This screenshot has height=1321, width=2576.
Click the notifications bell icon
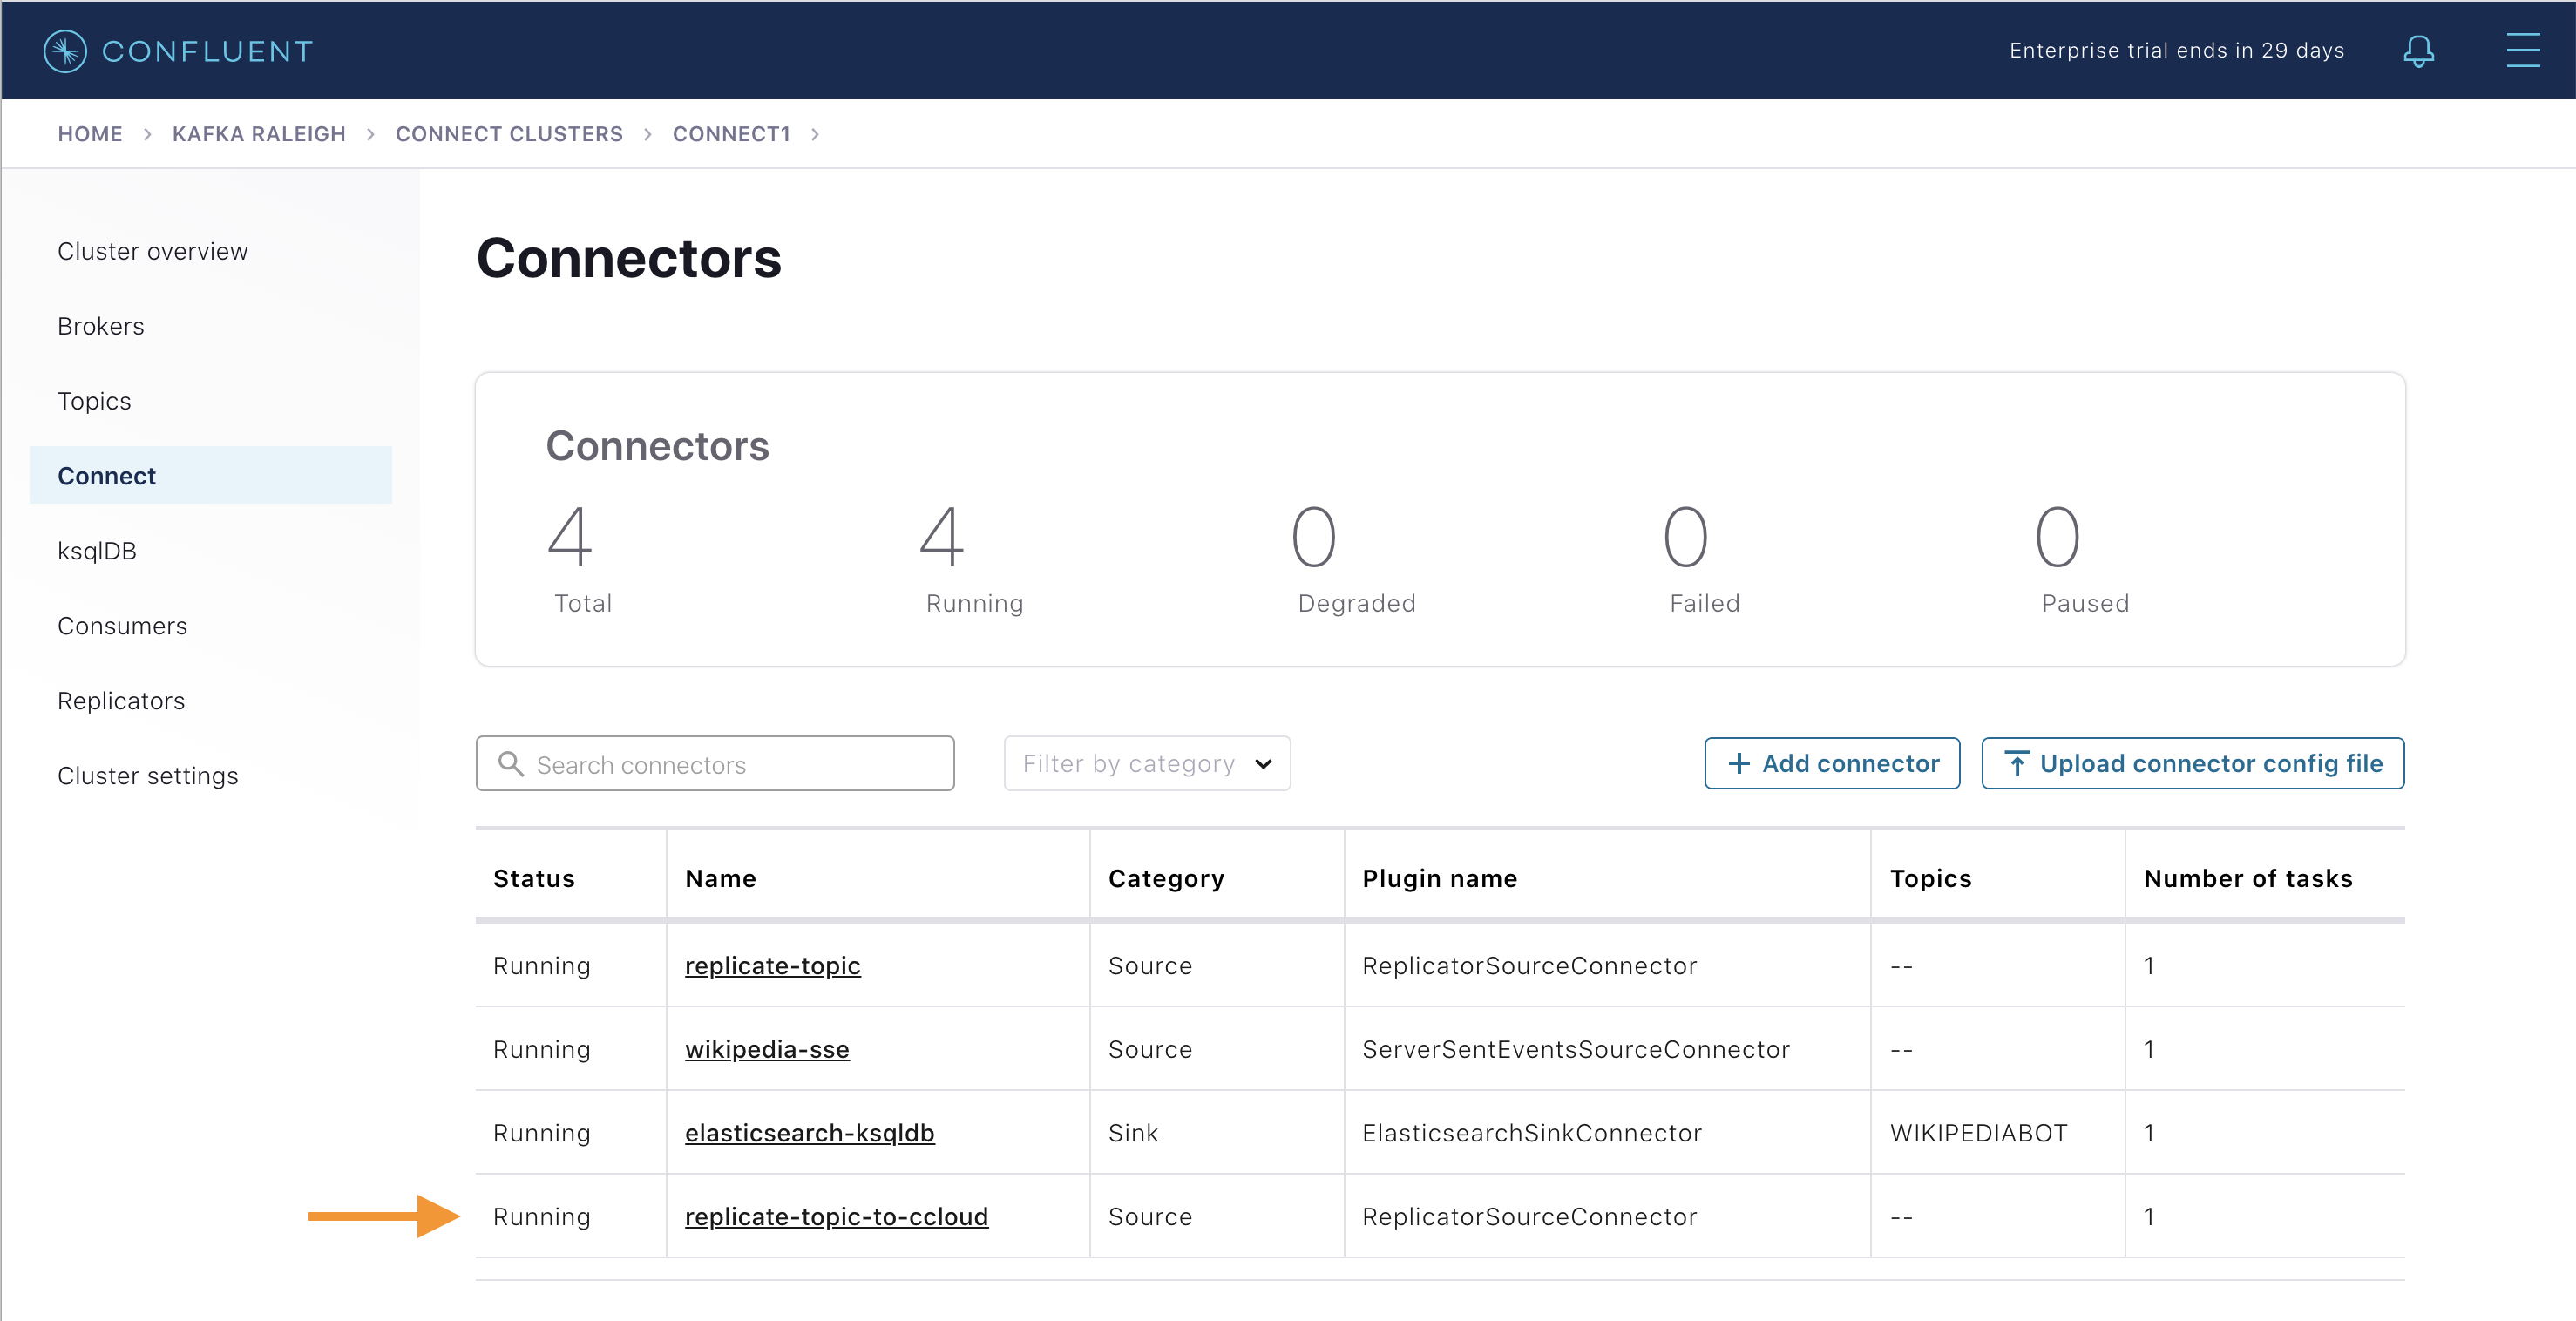point(2419,51)
